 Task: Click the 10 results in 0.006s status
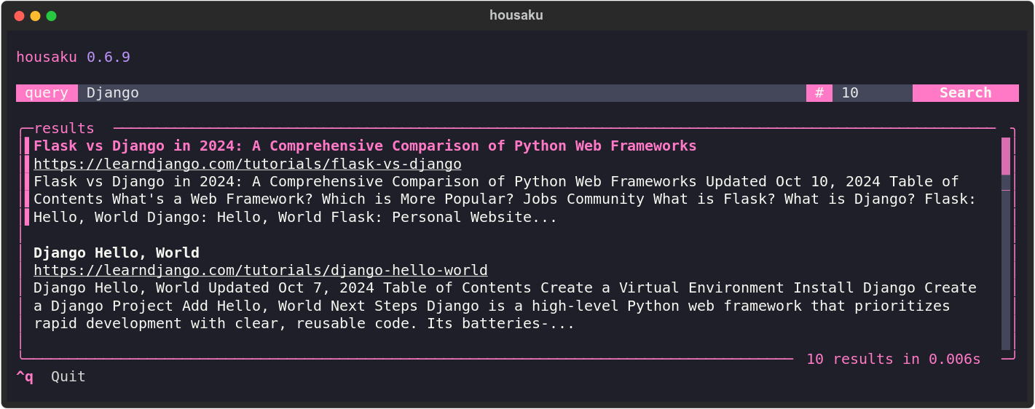tap(894, 359)
